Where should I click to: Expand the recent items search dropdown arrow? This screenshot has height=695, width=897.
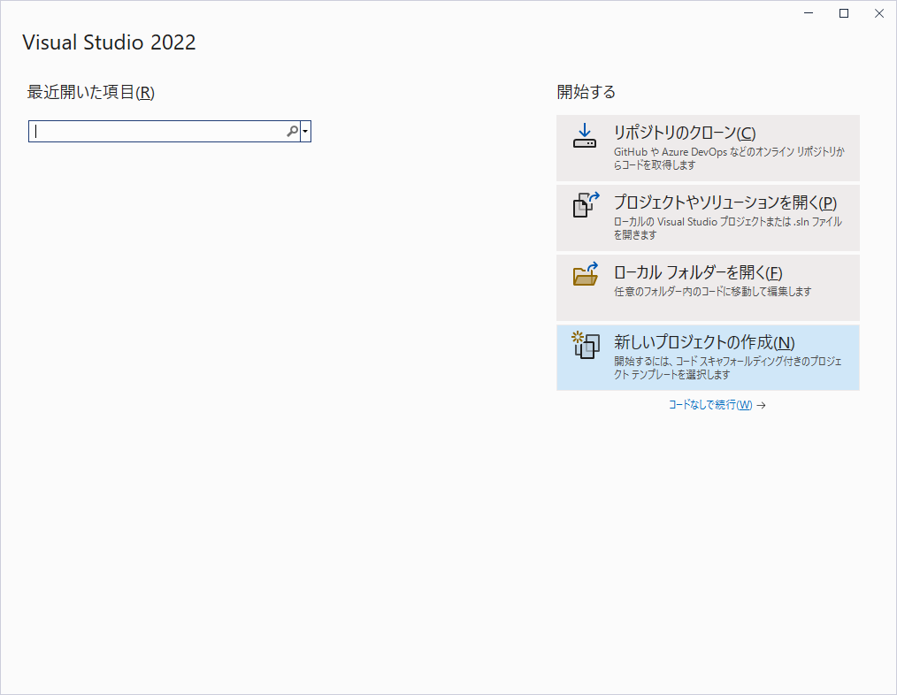point(305,132)
